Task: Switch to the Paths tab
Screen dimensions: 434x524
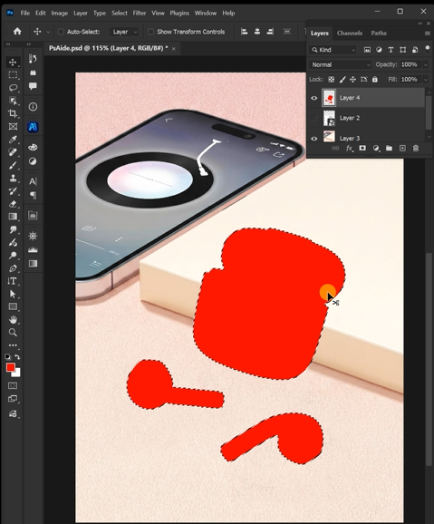Action: pyautogui.click(x=379, y=33)
